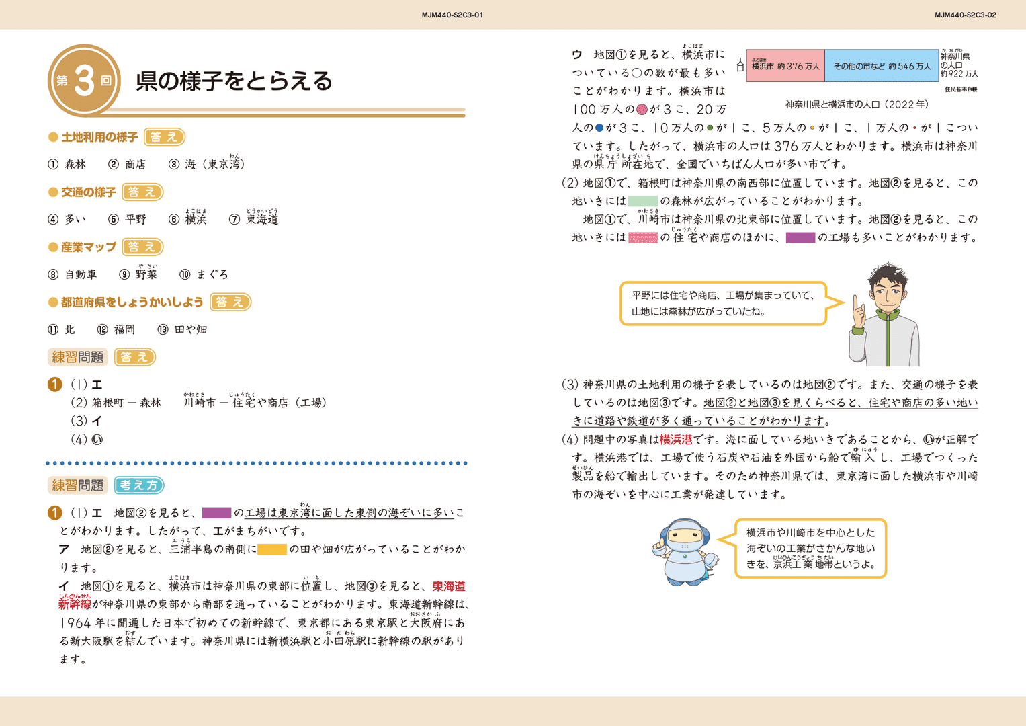Click answer ⑪ 北

tap(61, 329)
